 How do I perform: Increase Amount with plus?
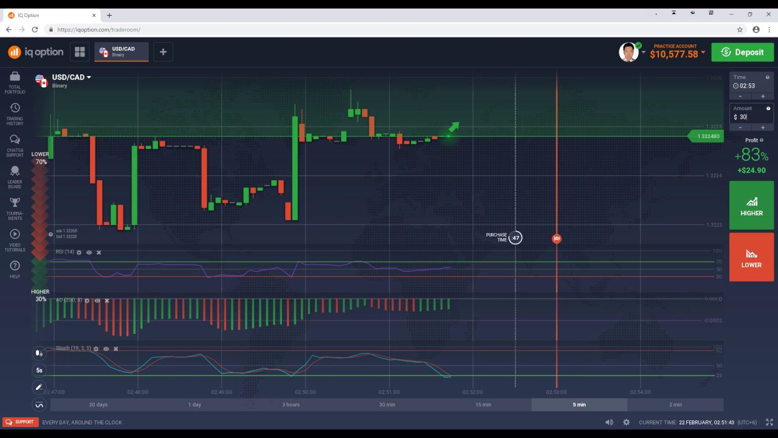coord(763,127)
